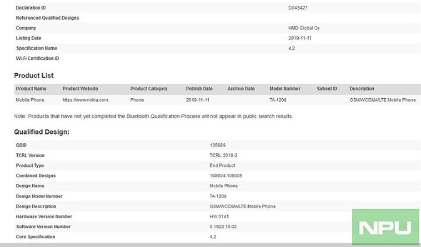Click the Publish Date column header
This screenshot has height=247, width=421.
199,89
